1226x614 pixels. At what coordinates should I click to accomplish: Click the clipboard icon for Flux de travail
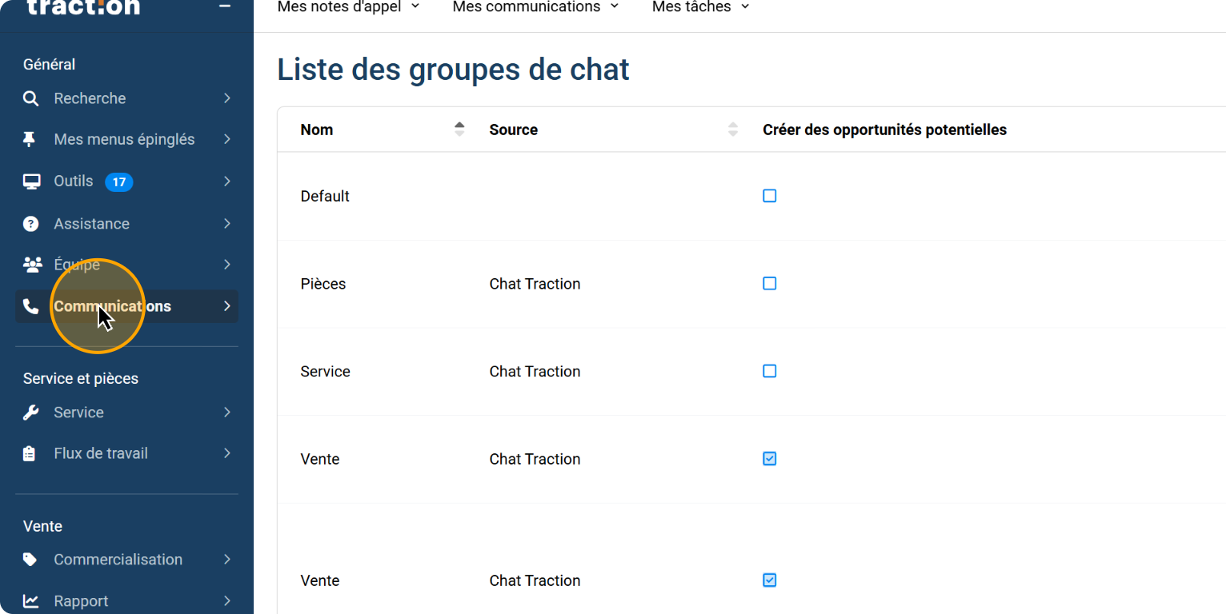click(x=30, y=453)
